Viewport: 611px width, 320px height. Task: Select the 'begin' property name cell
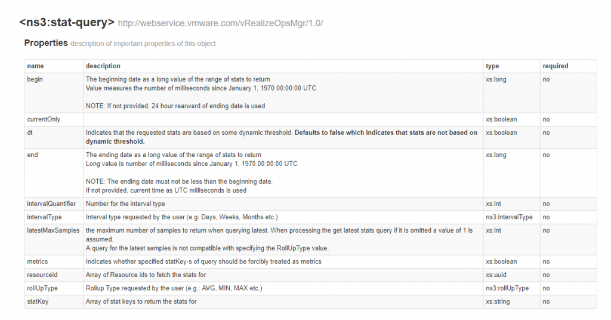point(35,79)
